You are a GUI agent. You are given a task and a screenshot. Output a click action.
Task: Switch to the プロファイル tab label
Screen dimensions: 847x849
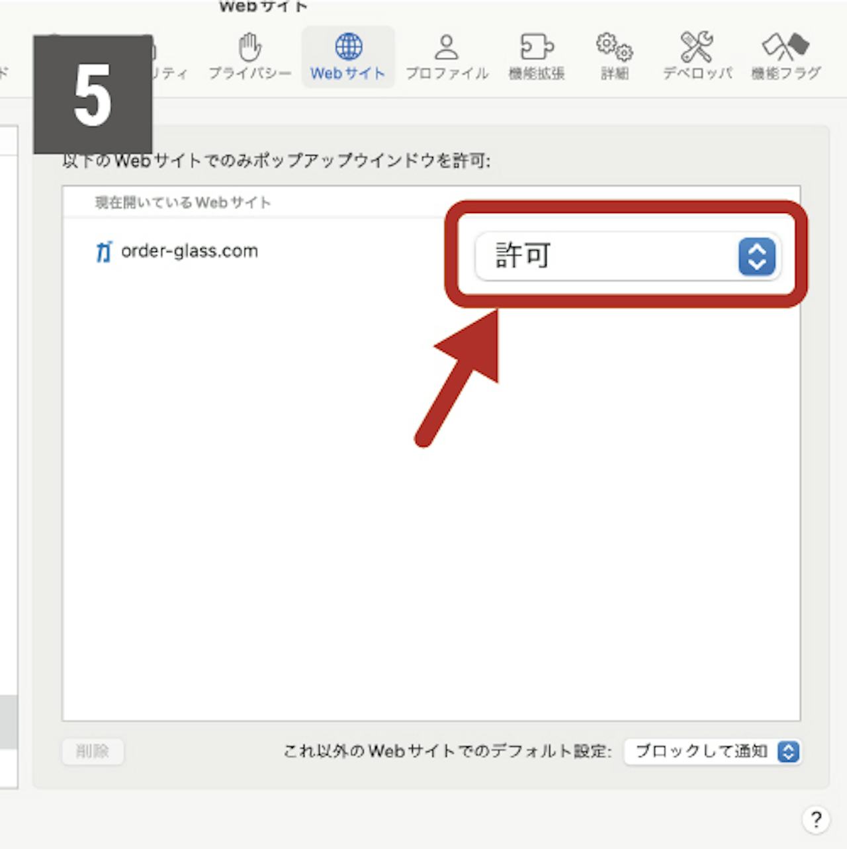pos(447,73)
